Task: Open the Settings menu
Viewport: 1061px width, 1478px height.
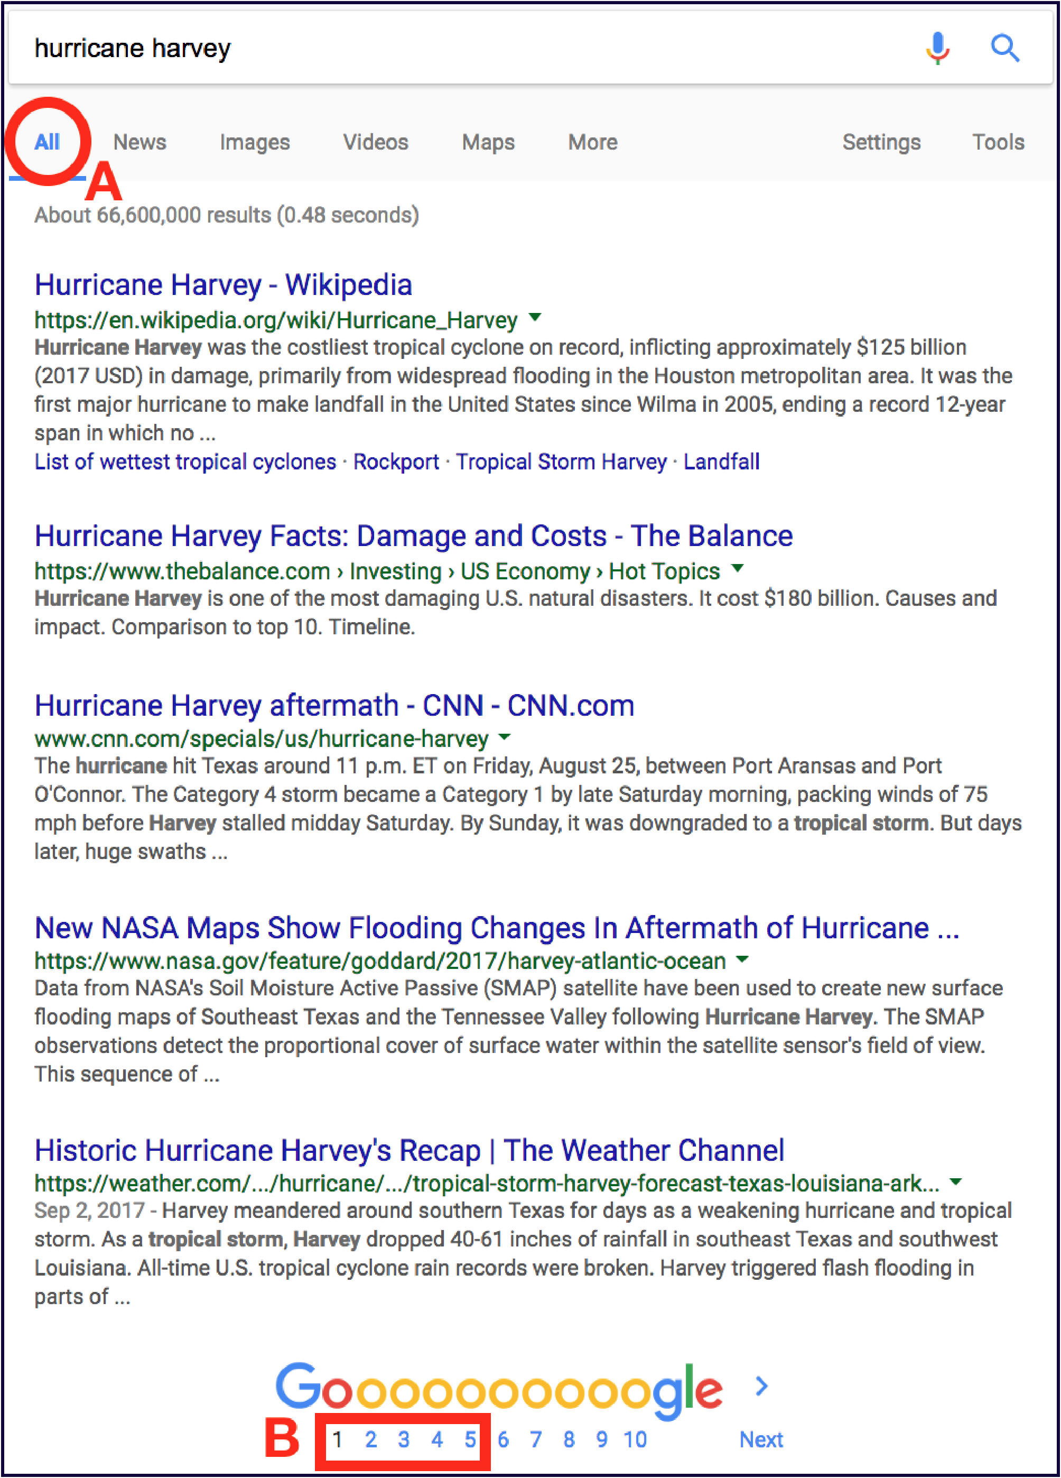Action: tap(881, 142)
